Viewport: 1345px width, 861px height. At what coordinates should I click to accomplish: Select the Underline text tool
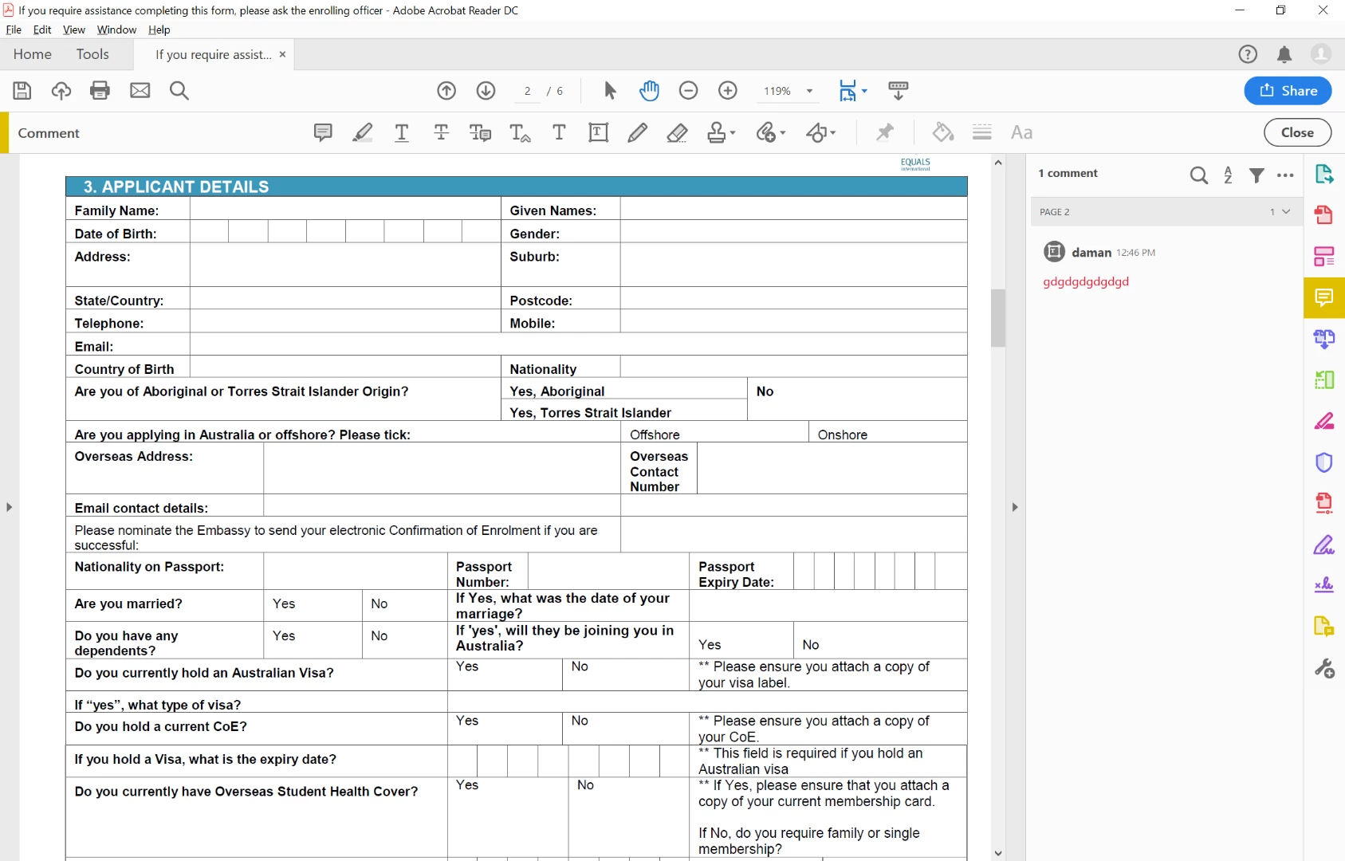[x=402, y=132]
